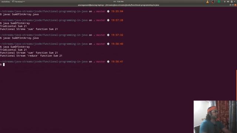Click the git branch icon before 19:55:04's master
The width and height of the screenshot is (237, 133).
[x=94, y=11]
